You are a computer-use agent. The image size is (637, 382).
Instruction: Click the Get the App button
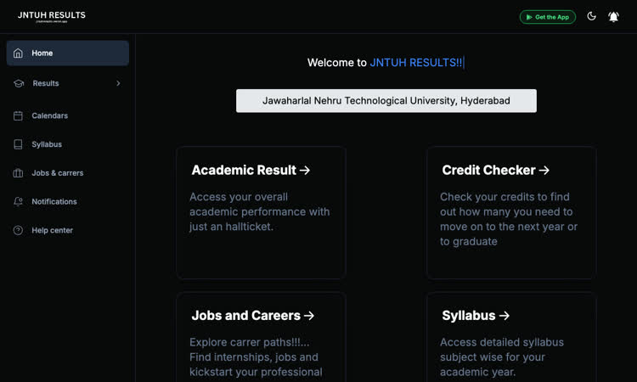coord(548,17)
